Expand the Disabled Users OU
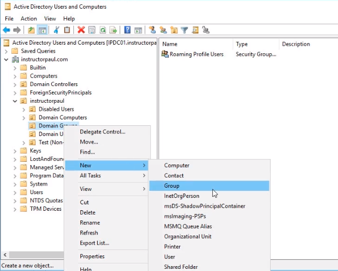Image resolution: width=338 pixels, height=271 pixels. (24, 109)
